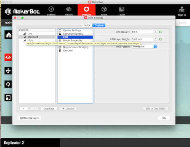This screenshot has width=190, height=147.
Task: Click the Extrusion Speeds icon
Action: (60, 34)
